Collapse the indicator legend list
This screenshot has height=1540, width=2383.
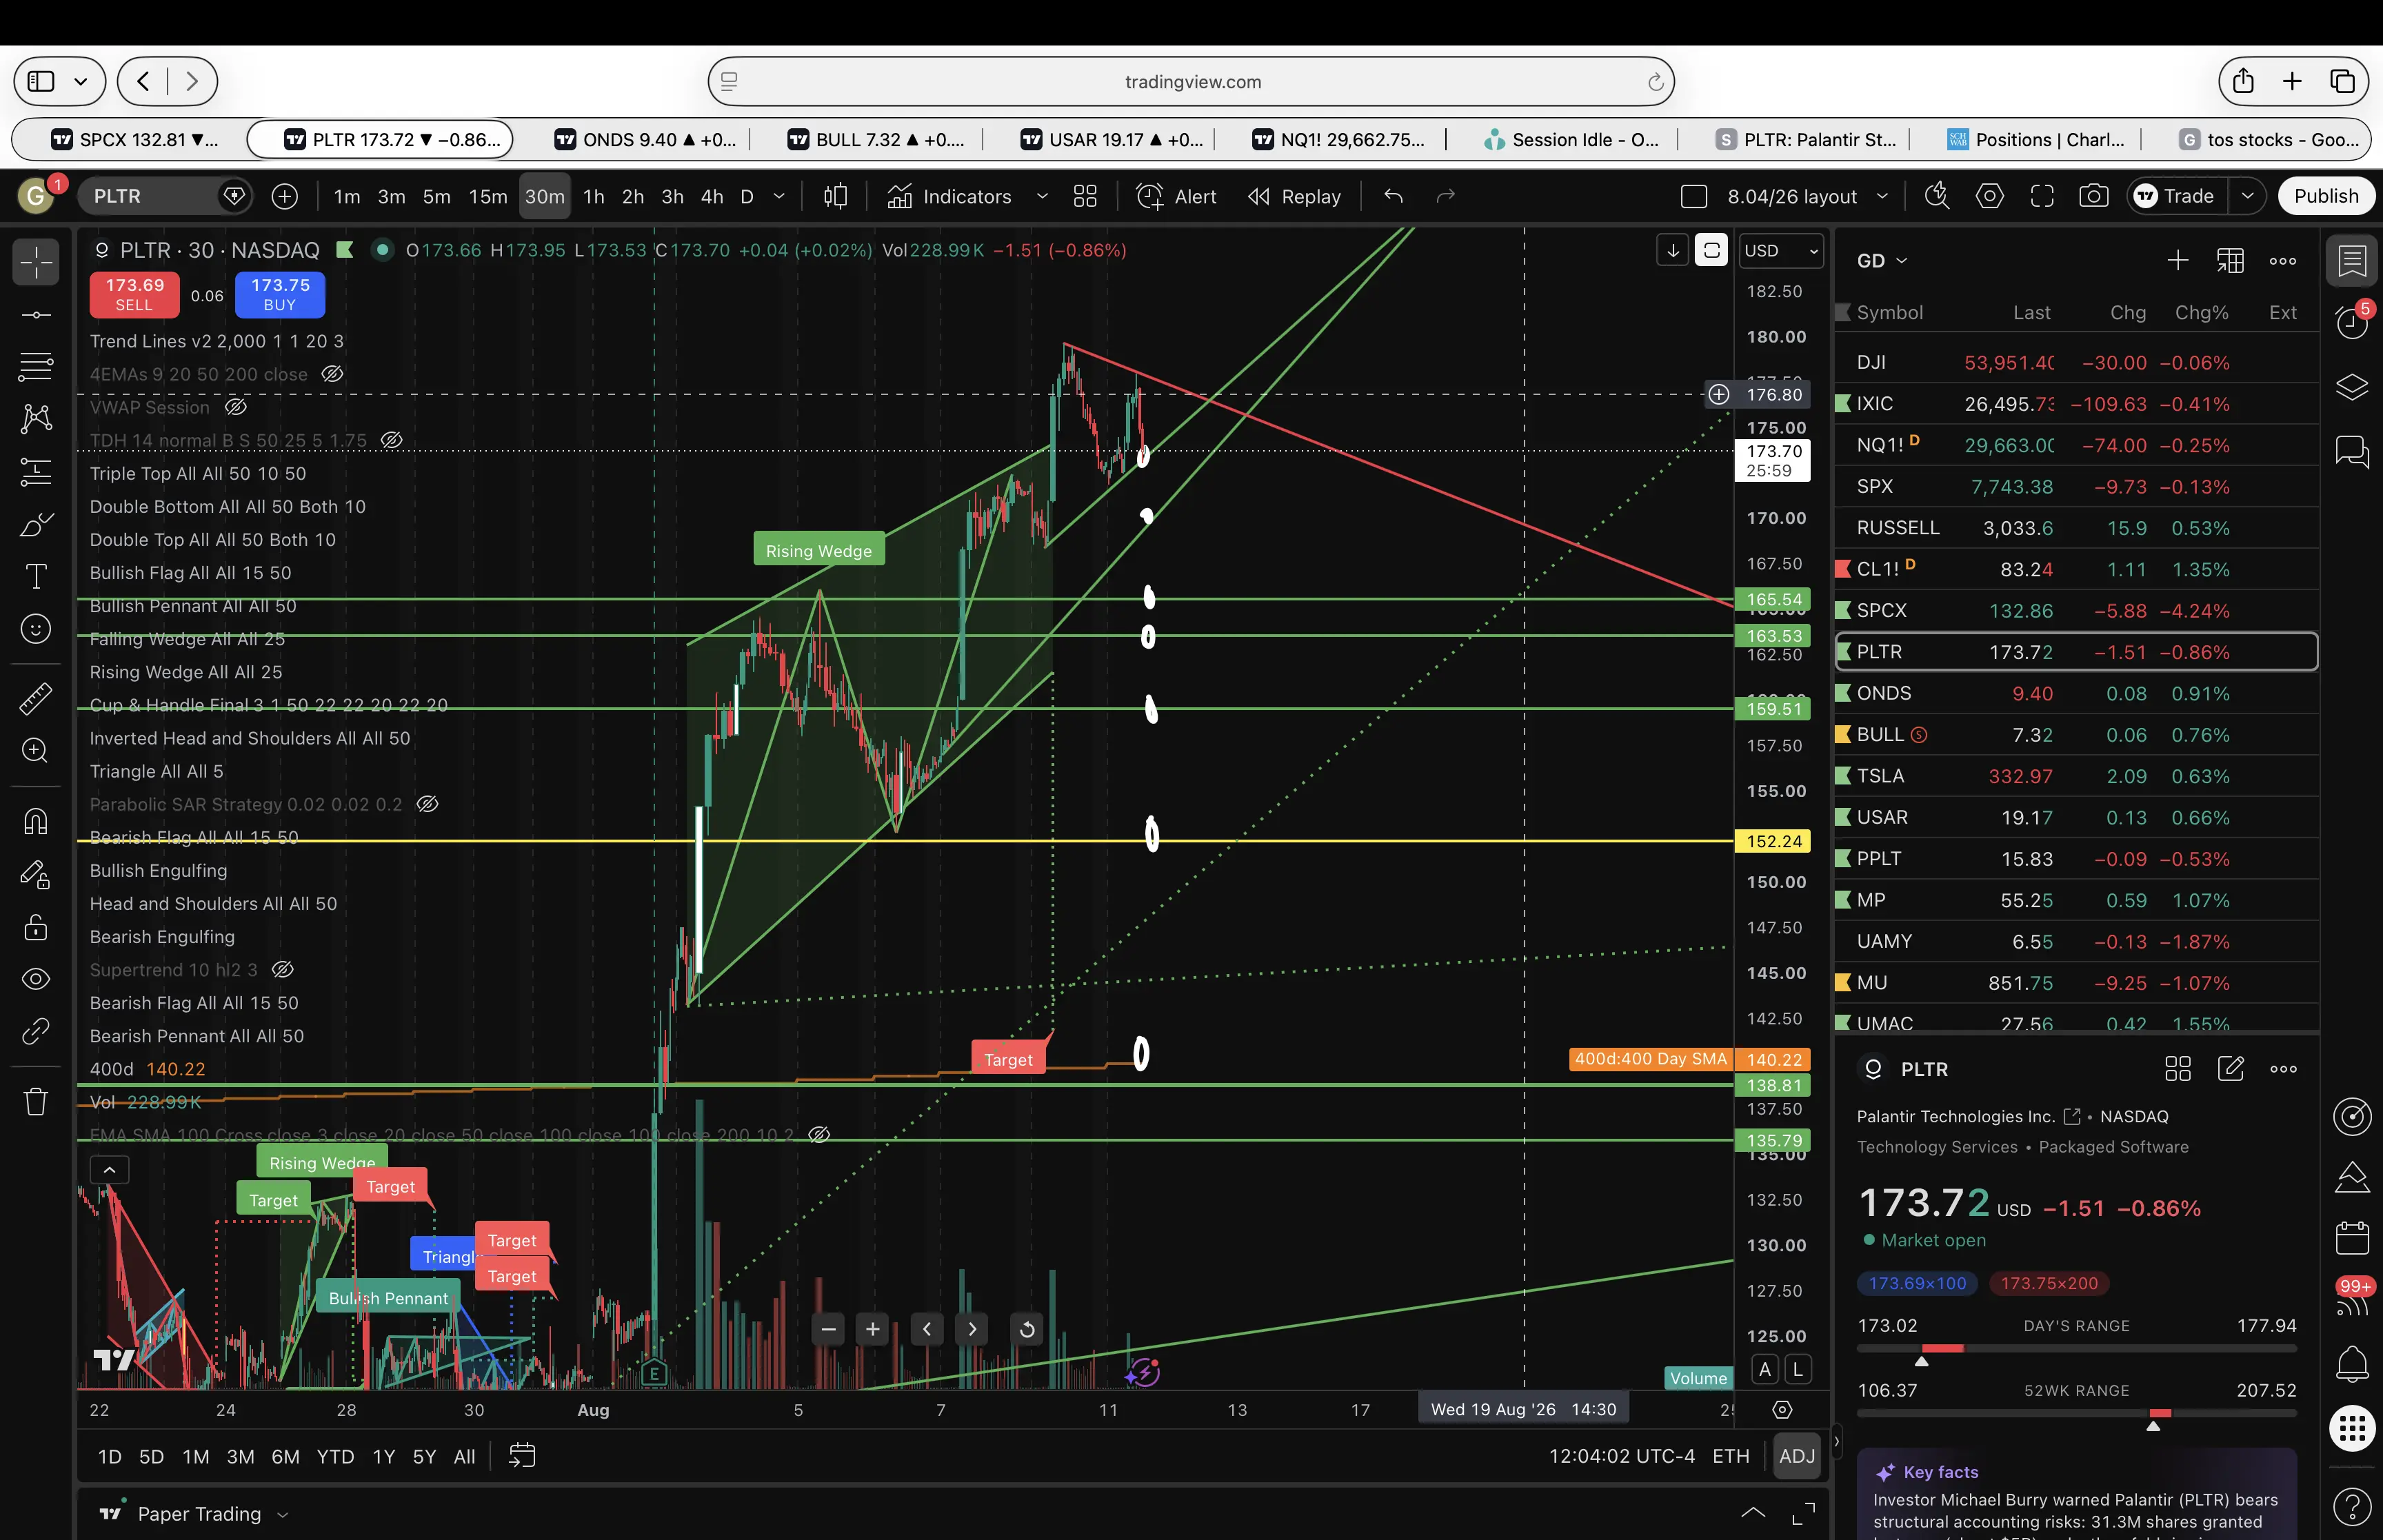point(110,1169)
